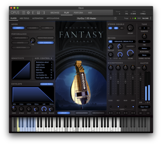This screenshot has height=145, width=162.
Task: Disable Con Sordino
Action: click(x=45, y=42)
